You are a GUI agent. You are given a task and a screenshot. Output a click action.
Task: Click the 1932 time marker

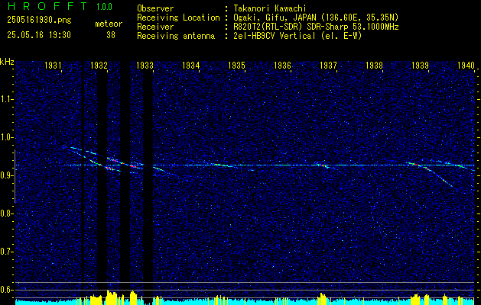99,65
